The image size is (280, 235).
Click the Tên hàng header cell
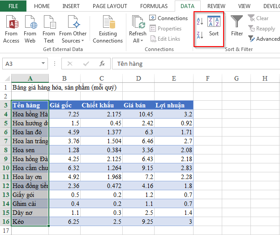tap(30, 105)
